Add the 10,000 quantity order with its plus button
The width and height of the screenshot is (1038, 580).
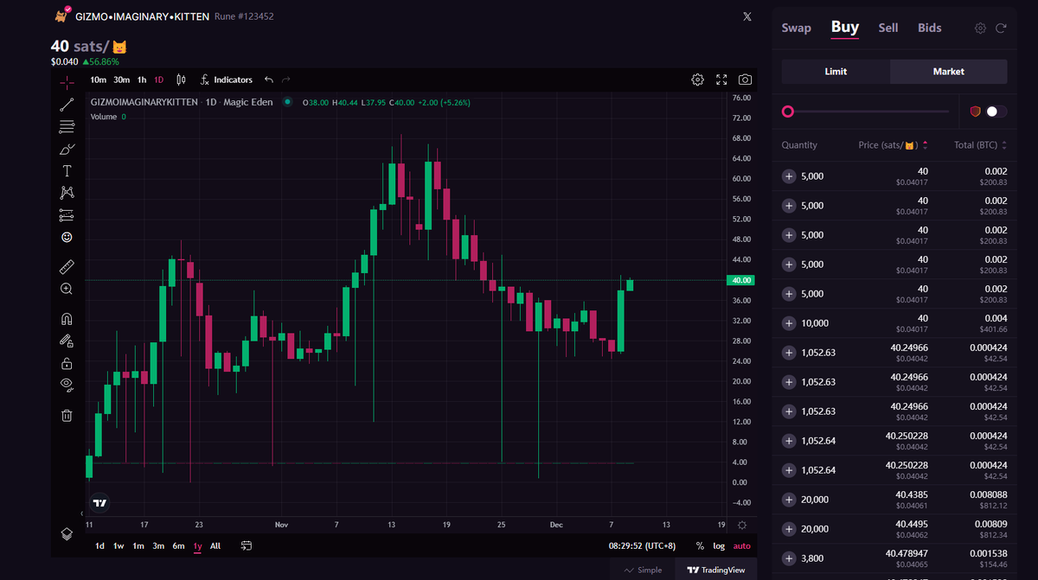point(788,322)
